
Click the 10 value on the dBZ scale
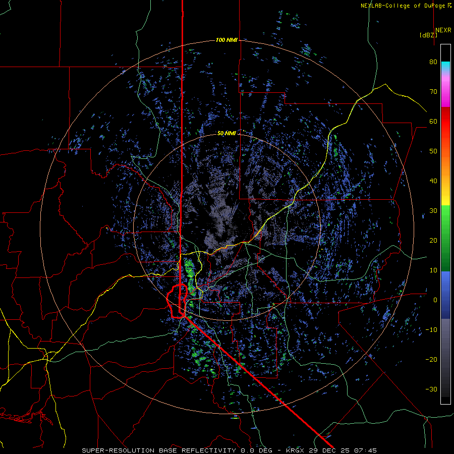[433, 270]
